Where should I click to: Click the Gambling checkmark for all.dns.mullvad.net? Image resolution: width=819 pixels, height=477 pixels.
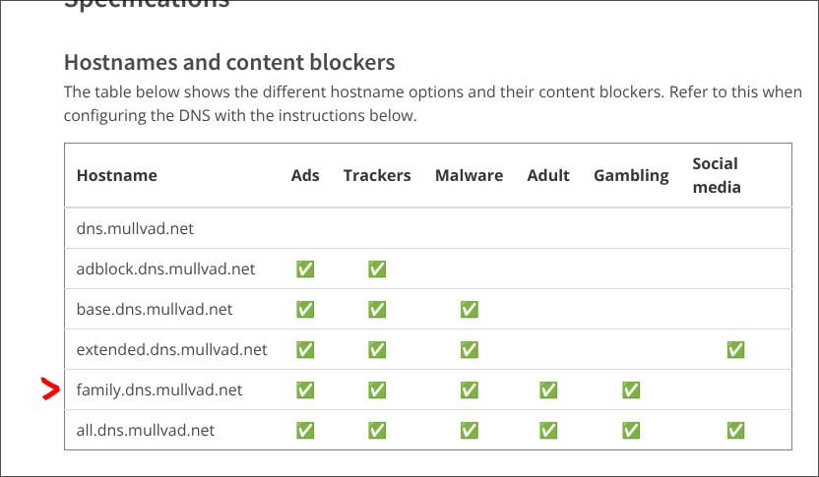tap(631, 431)
